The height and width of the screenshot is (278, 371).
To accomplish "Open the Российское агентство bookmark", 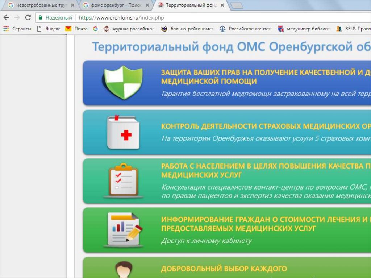I will [x=246, y=29].
